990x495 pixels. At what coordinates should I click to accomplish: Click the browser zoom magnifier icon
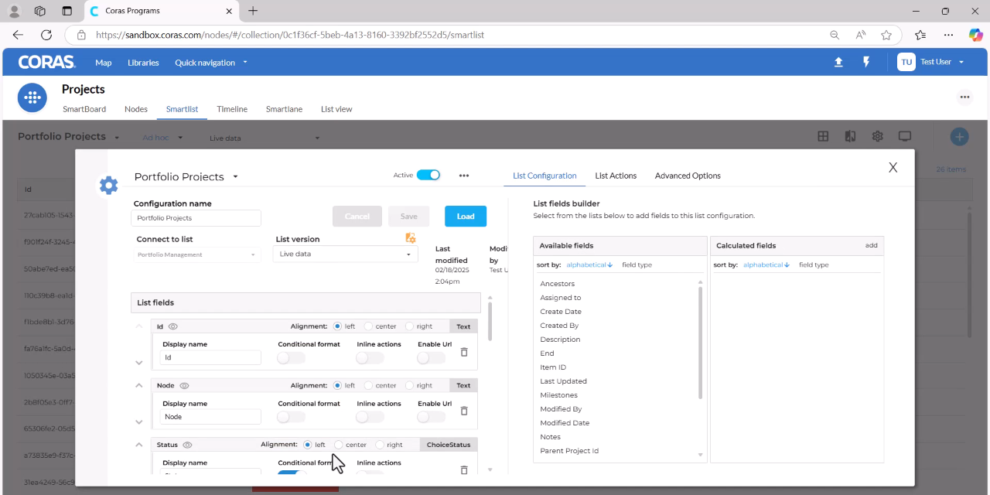point(835,35)
